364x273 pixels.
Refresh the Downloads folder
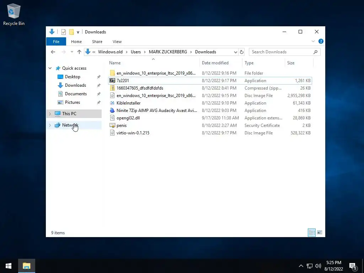click(x=241, y=52)
